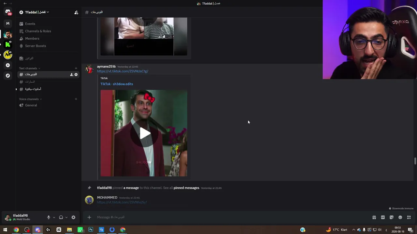Open WhatsApp from taskbar
Screen dimensions: 417x234
pyautogui.click(x=80, y=230)
